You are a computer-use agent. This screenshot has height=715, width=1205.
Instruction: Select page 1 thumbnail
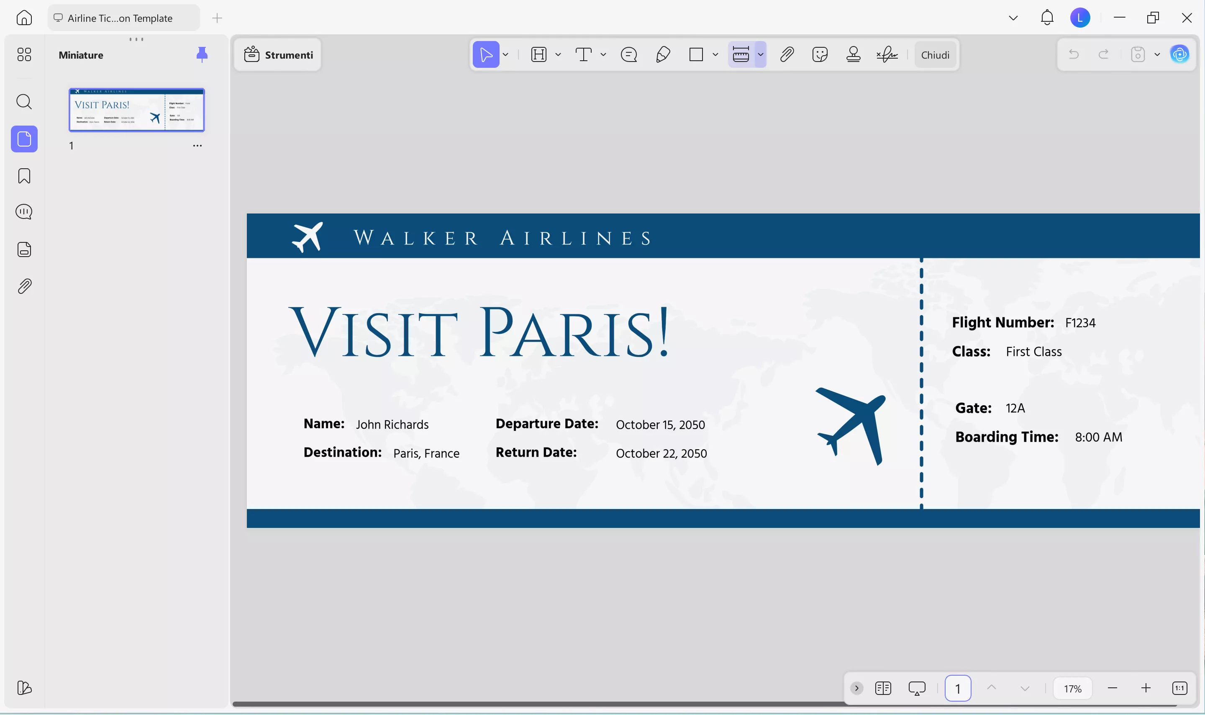(137, 110)
